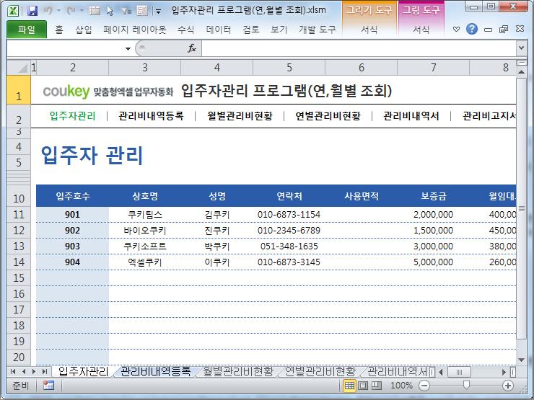Open the Redo history dropdown arrow
The image size is (534, 400).
pyautogui.click(x=82, y=11)
